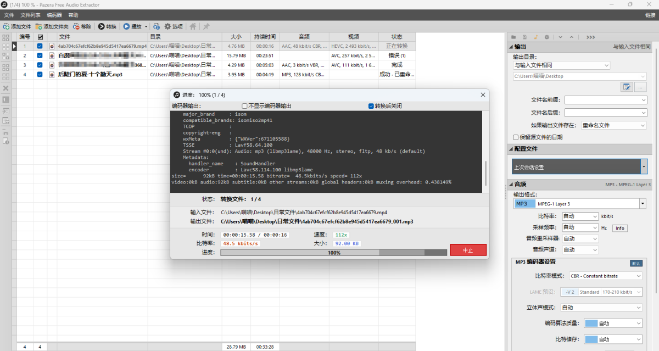Open the 文件 menu
The height and width of the screenshot is (351, 659).
[9, 15]
